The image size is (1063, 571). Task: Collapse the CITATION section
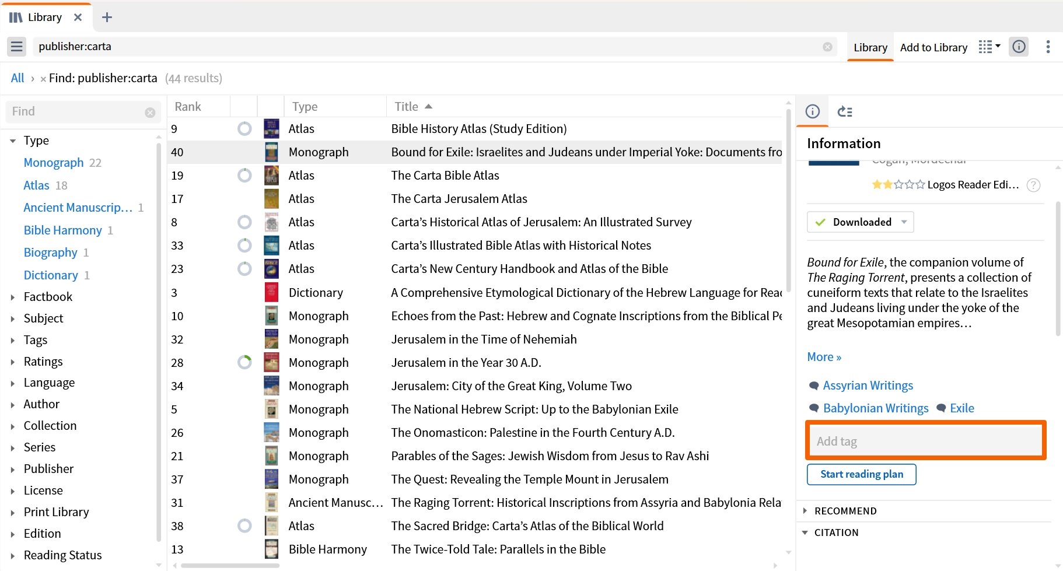coord(805,533)
